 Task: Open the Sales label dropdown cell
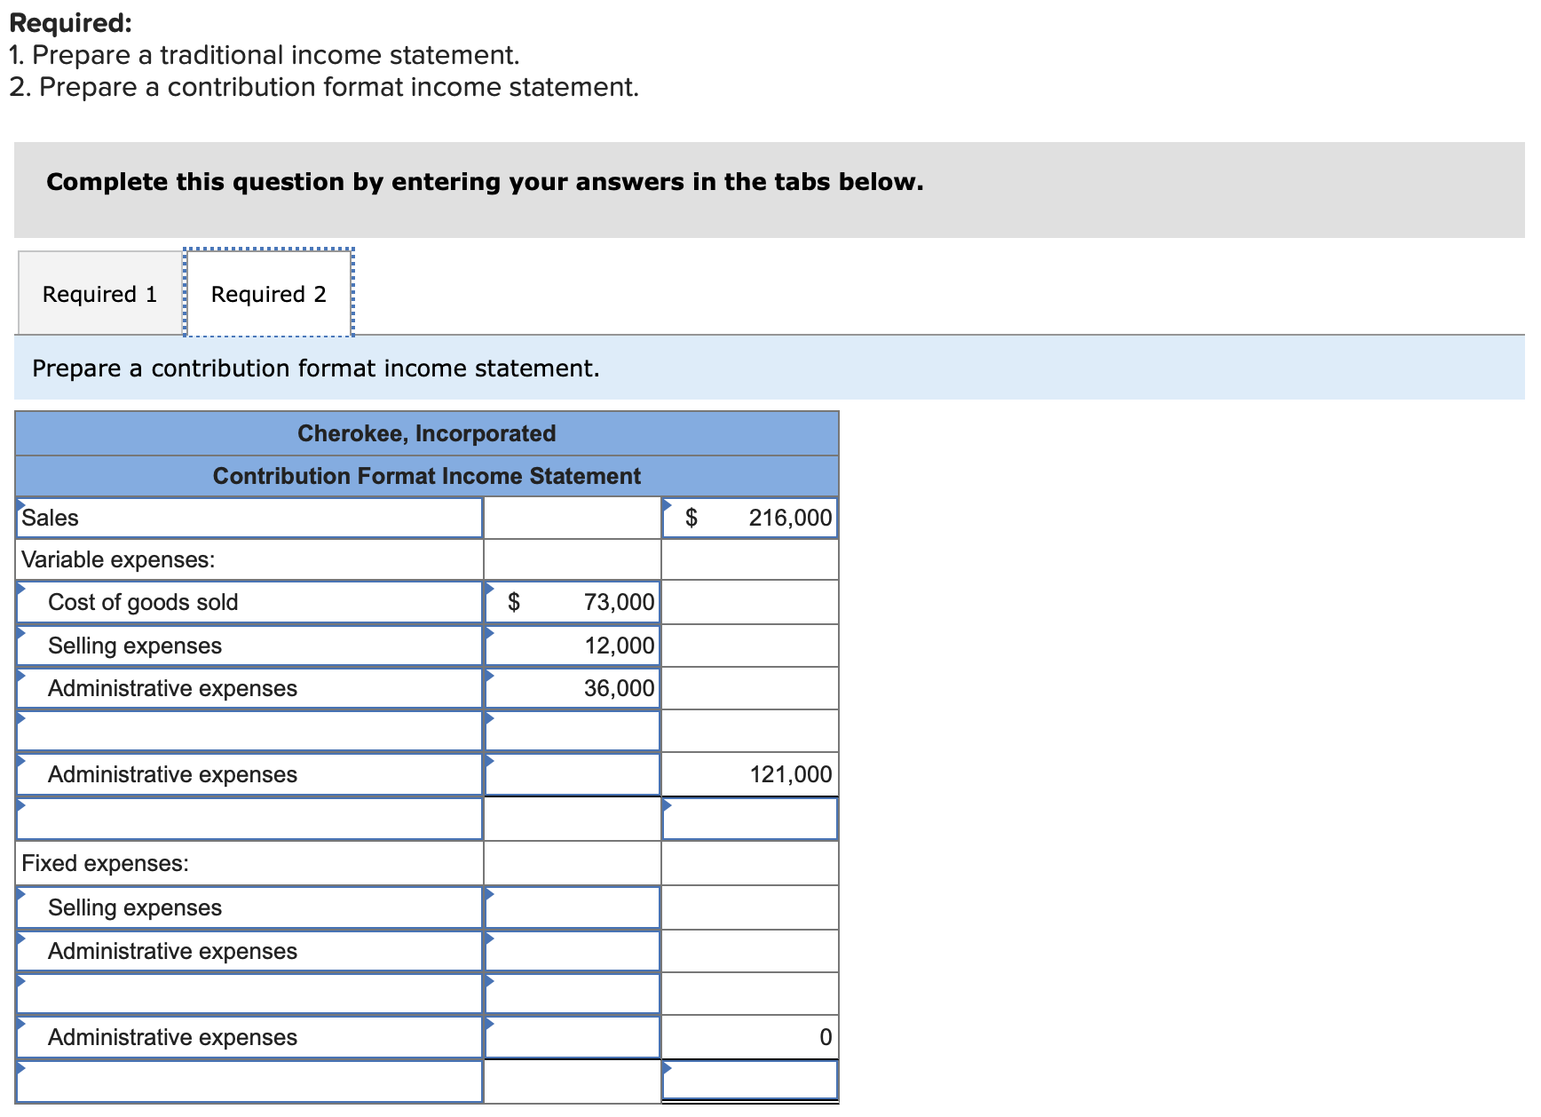pyautogui.click(x=249, y=518)
